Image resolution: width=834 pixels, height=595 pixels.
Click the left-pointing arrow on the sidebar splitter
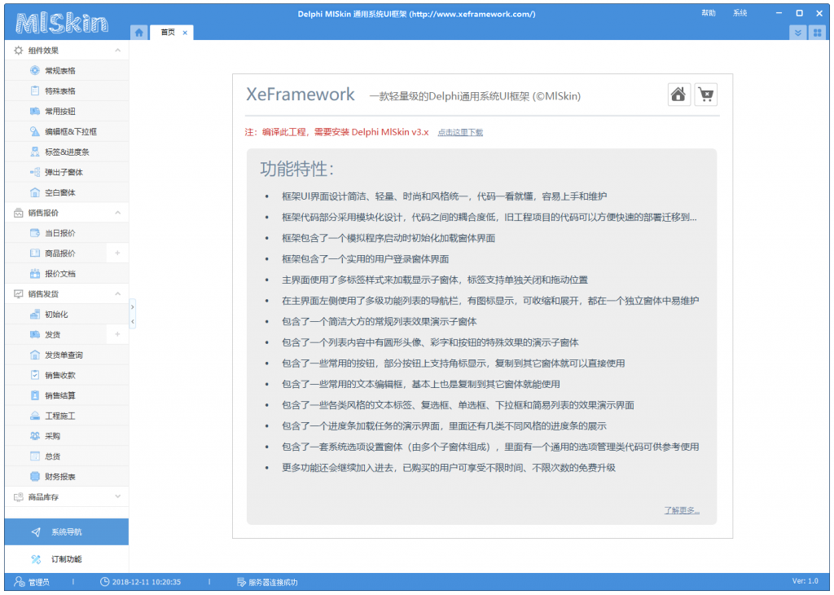(133, 321)
